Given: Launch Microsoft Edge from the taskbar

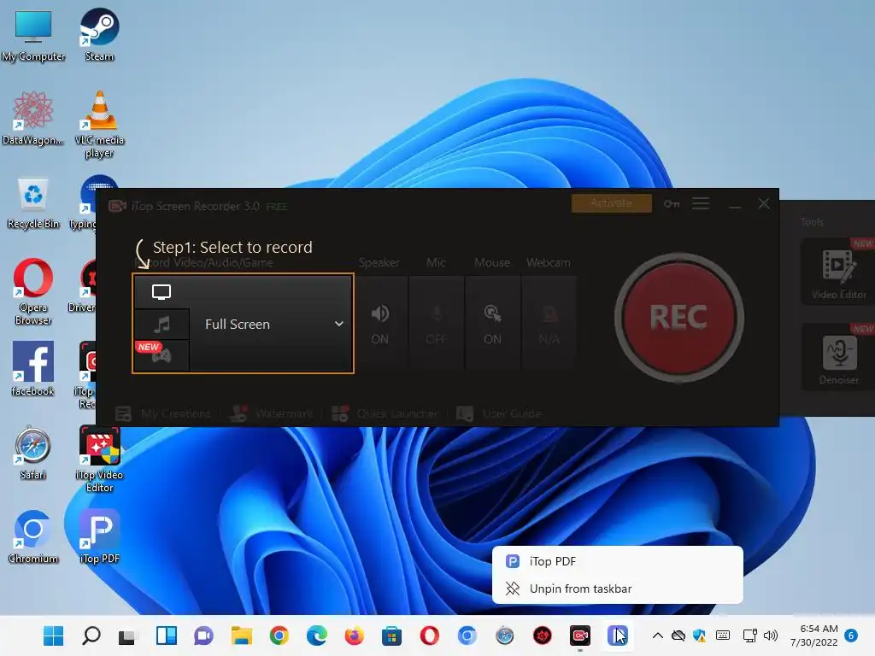Looking at the screenshot, I should click(x=317, y=635).
